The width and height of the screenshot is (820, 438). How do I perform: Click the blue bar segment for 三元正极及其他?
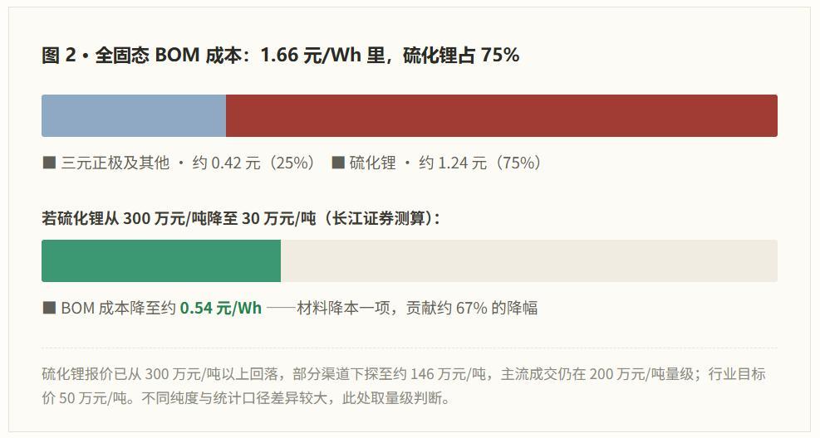[x=134, y=115]
